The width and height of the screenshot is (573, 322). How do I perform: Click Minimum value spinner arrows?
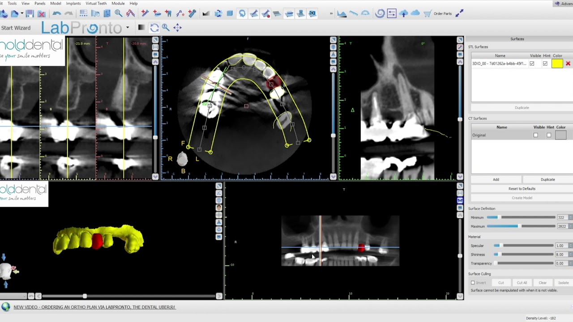(x=571, y=217)
